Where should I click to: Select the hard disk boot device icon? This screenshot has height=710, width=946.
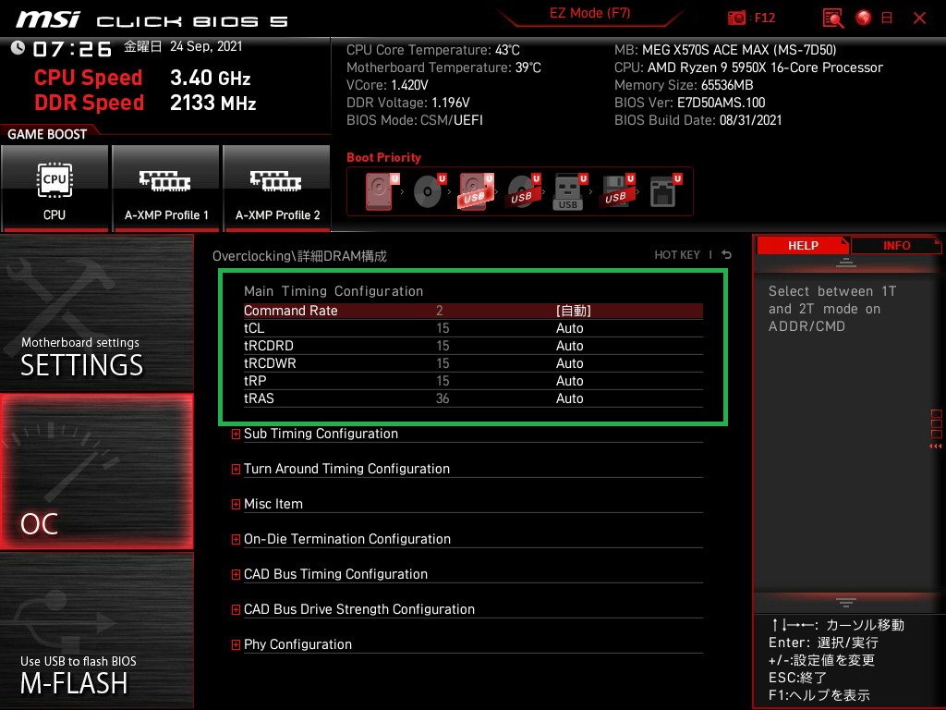click(380, 191)
